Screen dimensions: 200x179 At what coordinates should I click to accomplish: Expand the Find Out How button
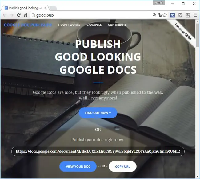point(98,113)
